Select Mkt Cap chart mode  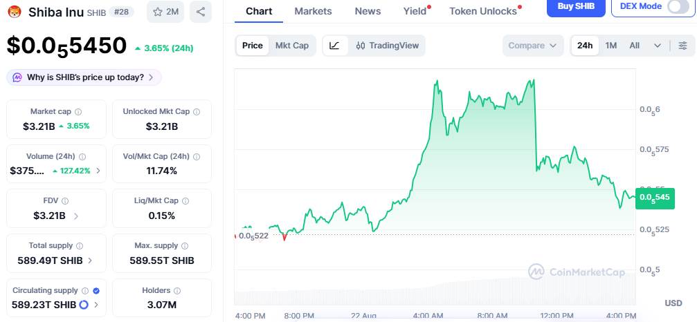click(292, 45)
